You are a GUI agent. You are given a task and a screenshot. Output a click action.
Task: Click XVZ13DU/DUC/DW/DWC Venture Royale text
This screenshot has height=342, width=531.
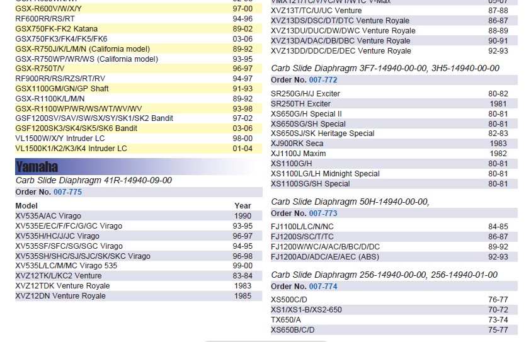(343, 31)
